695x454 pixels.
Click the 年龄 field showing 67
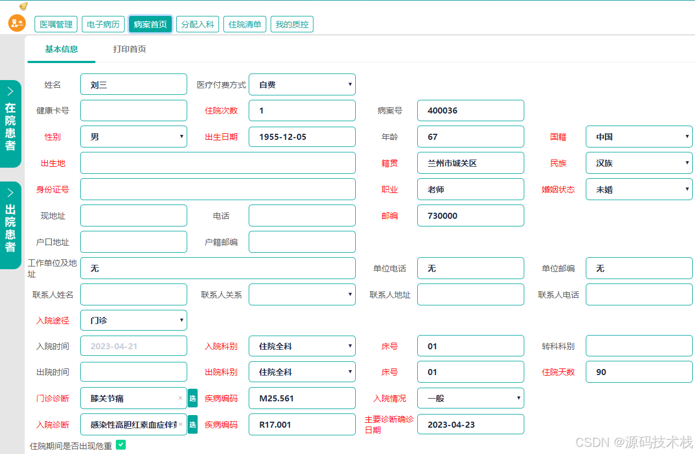[x=470, y=137]
